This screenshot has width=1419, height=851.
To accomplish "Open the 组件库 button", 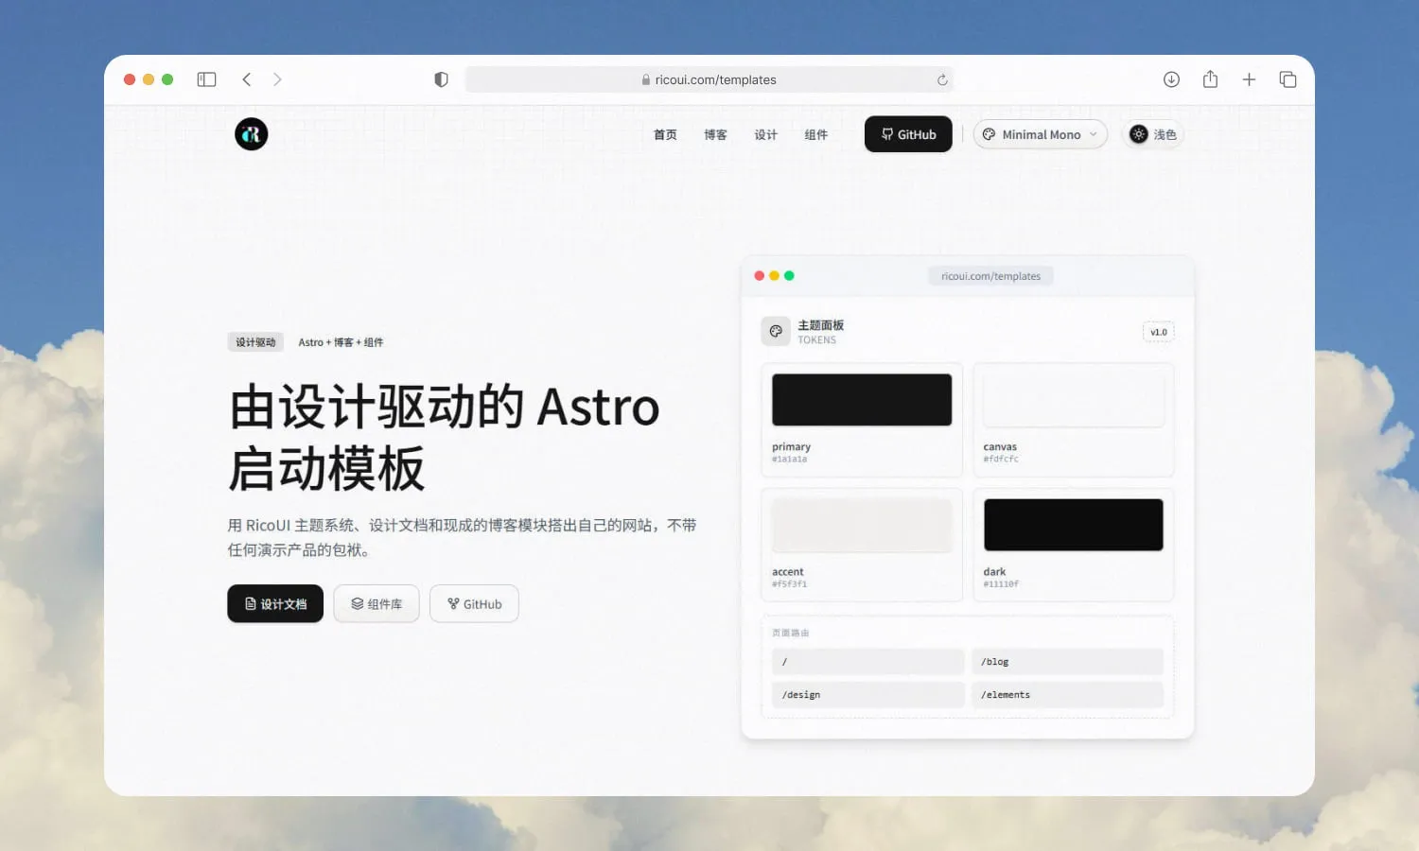I will [377, 603].
